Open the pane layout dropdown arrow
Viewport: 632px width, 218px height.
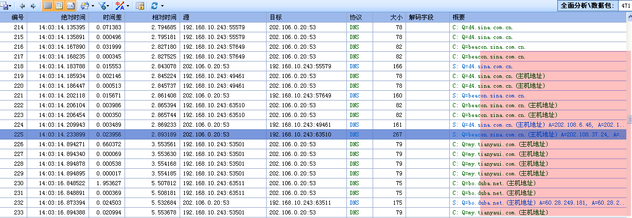(x=92, y=6)
